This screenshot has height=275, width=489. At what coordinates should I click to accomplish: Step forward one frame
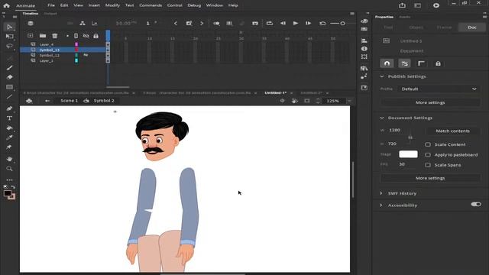[x=308, y=24]
